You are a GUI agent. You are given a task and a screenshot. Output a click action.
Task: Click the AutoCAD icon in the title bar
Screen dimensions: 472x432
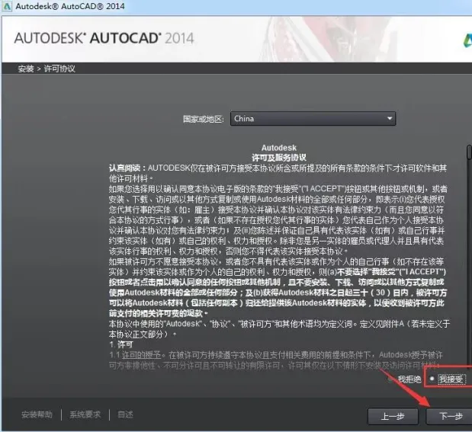[x=7, y=6]
